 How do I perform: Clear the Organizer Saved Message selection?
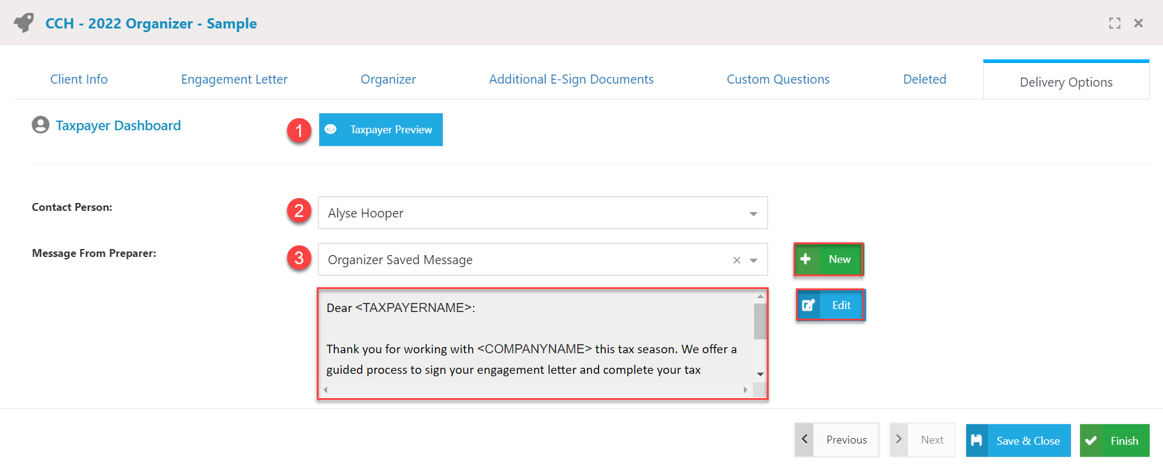(x=737, y=261)
